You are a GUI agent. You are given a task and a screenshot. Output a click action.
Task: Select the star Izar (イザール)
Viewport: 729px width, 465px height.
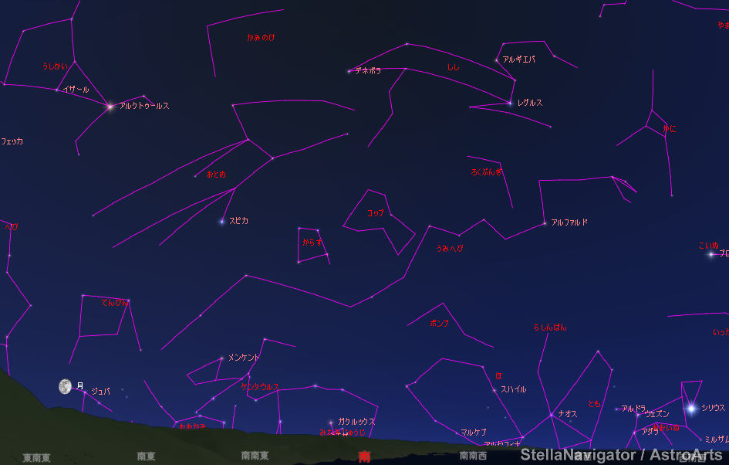pyautogui.click(x=57, y=90)
